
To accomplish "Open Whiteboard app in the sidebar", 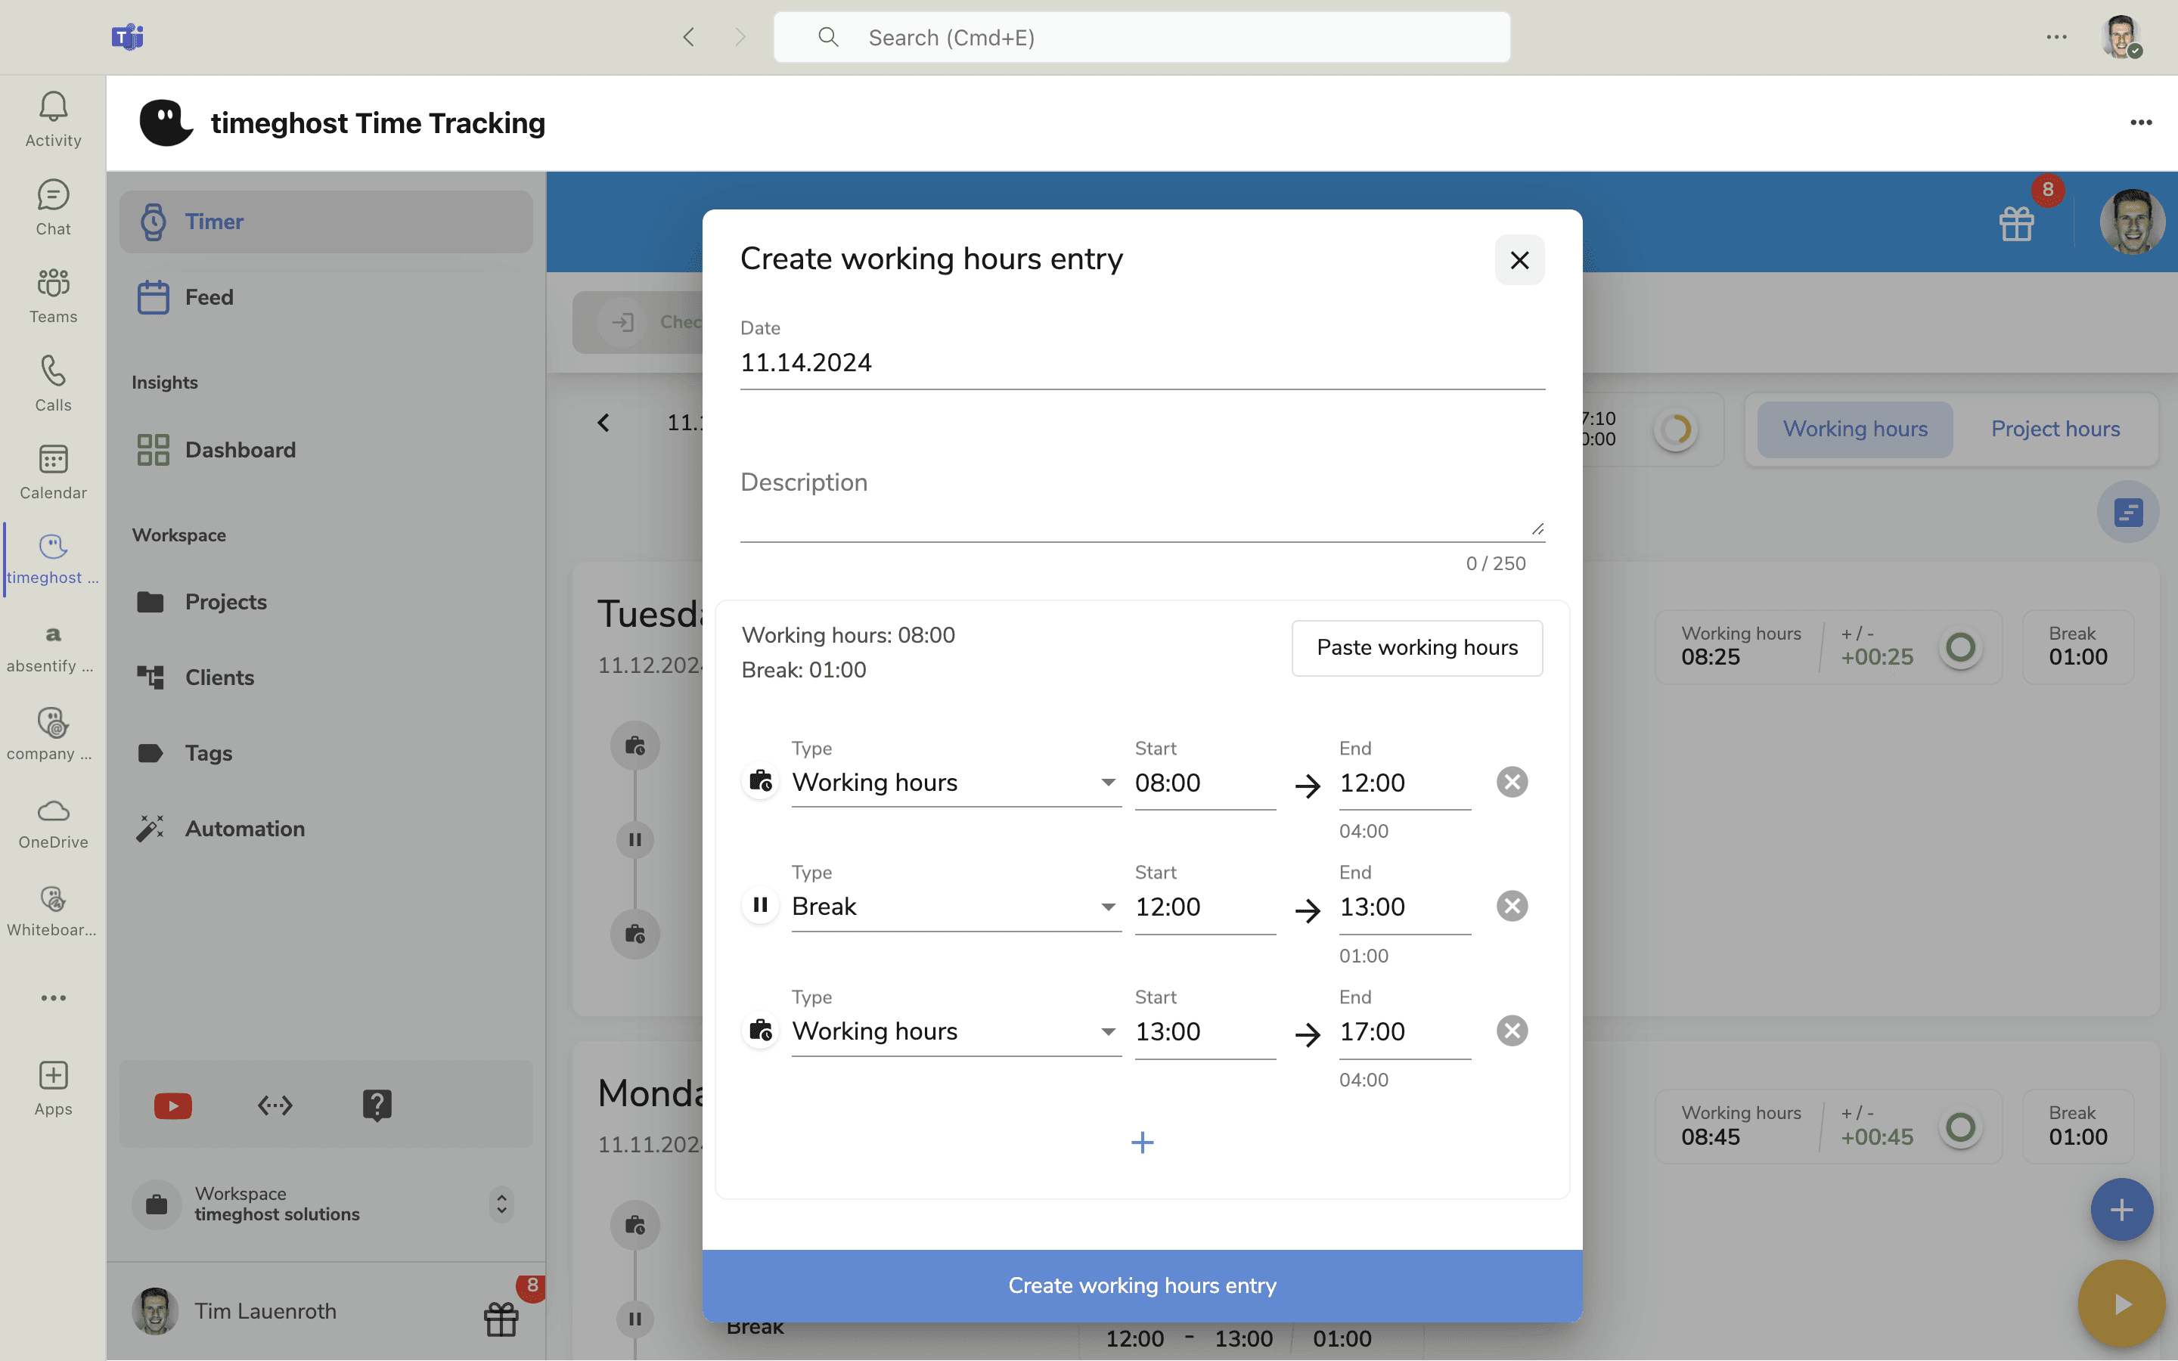I will pyautogui.click(x=53, y=911).
